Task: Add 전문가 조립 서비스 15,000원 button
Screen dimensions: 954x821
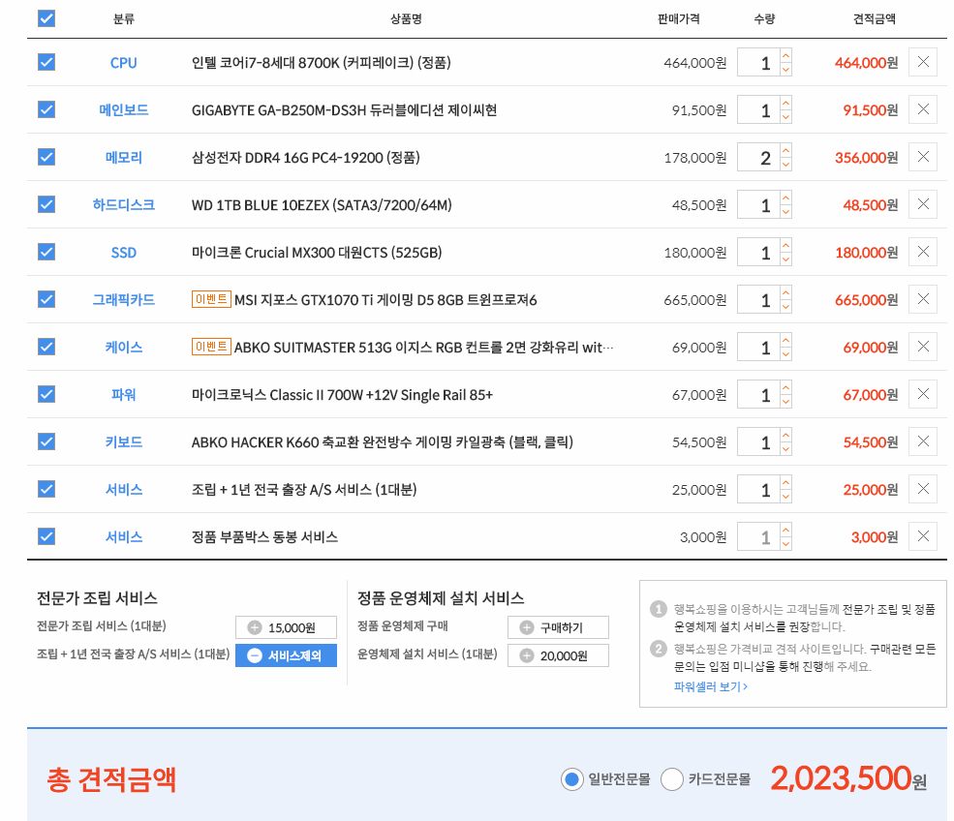Action: tap(286, 627)
